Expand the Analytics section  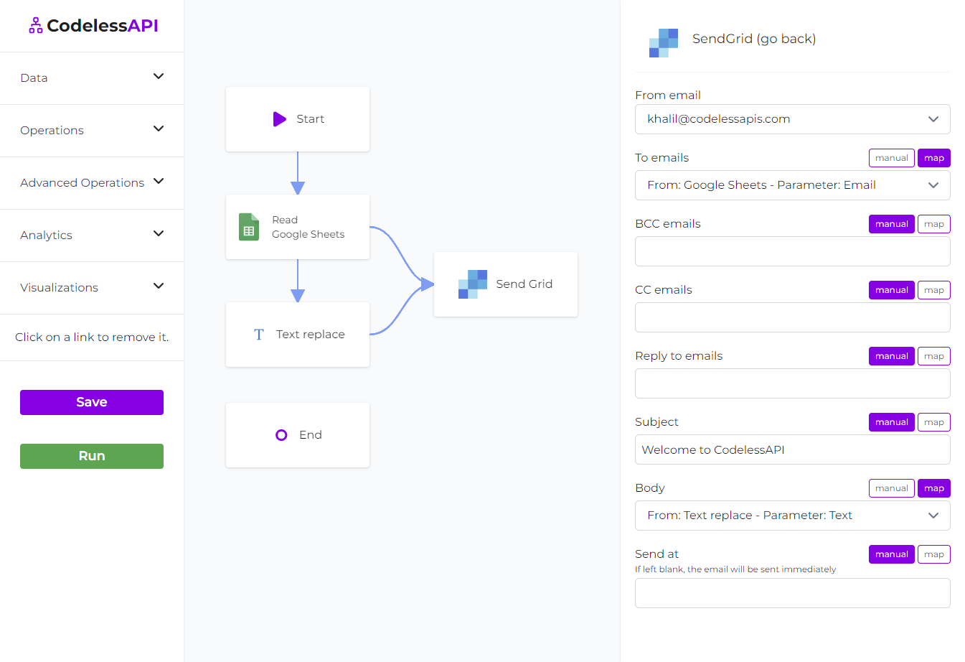(x=159, y=234)
